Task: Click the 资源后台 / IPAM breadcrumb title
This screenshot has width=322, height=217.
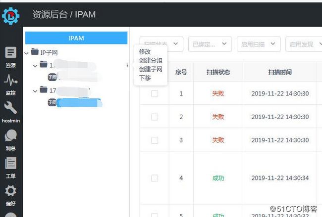Action: (x=64, y=14)
